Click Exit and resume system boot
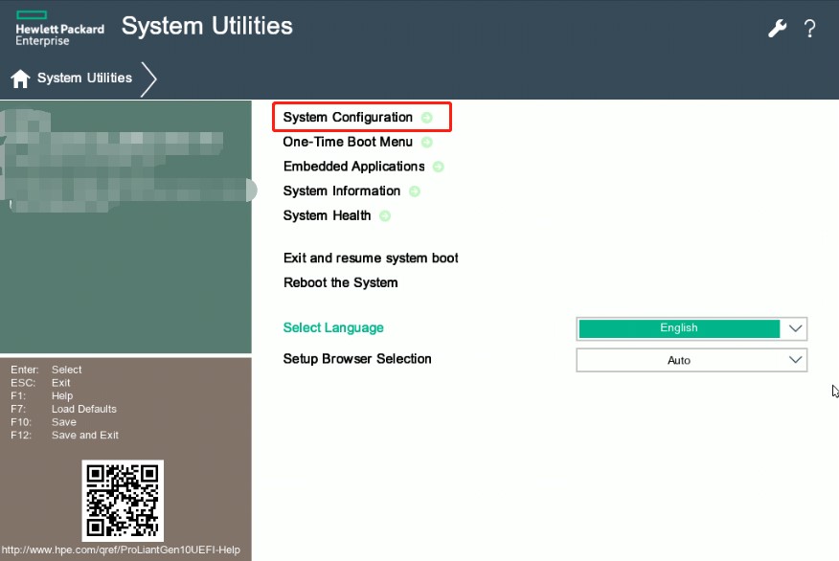Screen dimensions: 839x561 371,258
